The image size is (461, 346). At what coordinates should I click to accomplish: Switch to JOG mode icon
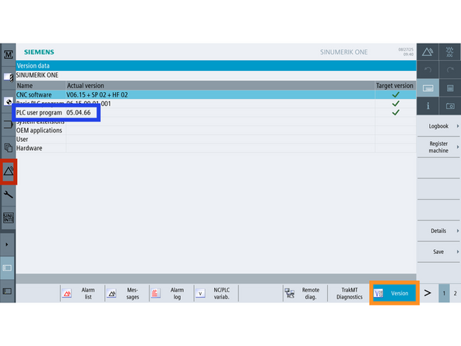point(449,52)
